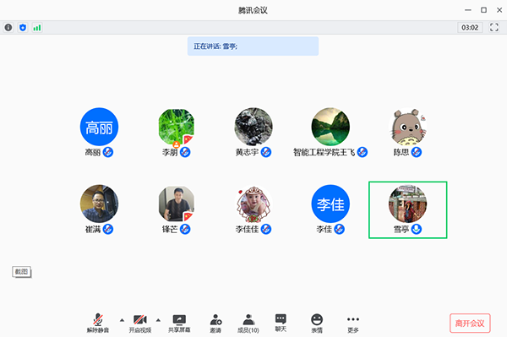Open the Emoji (表情) reactions
Viewport: 507px width, 337px height.
[317, 323]
